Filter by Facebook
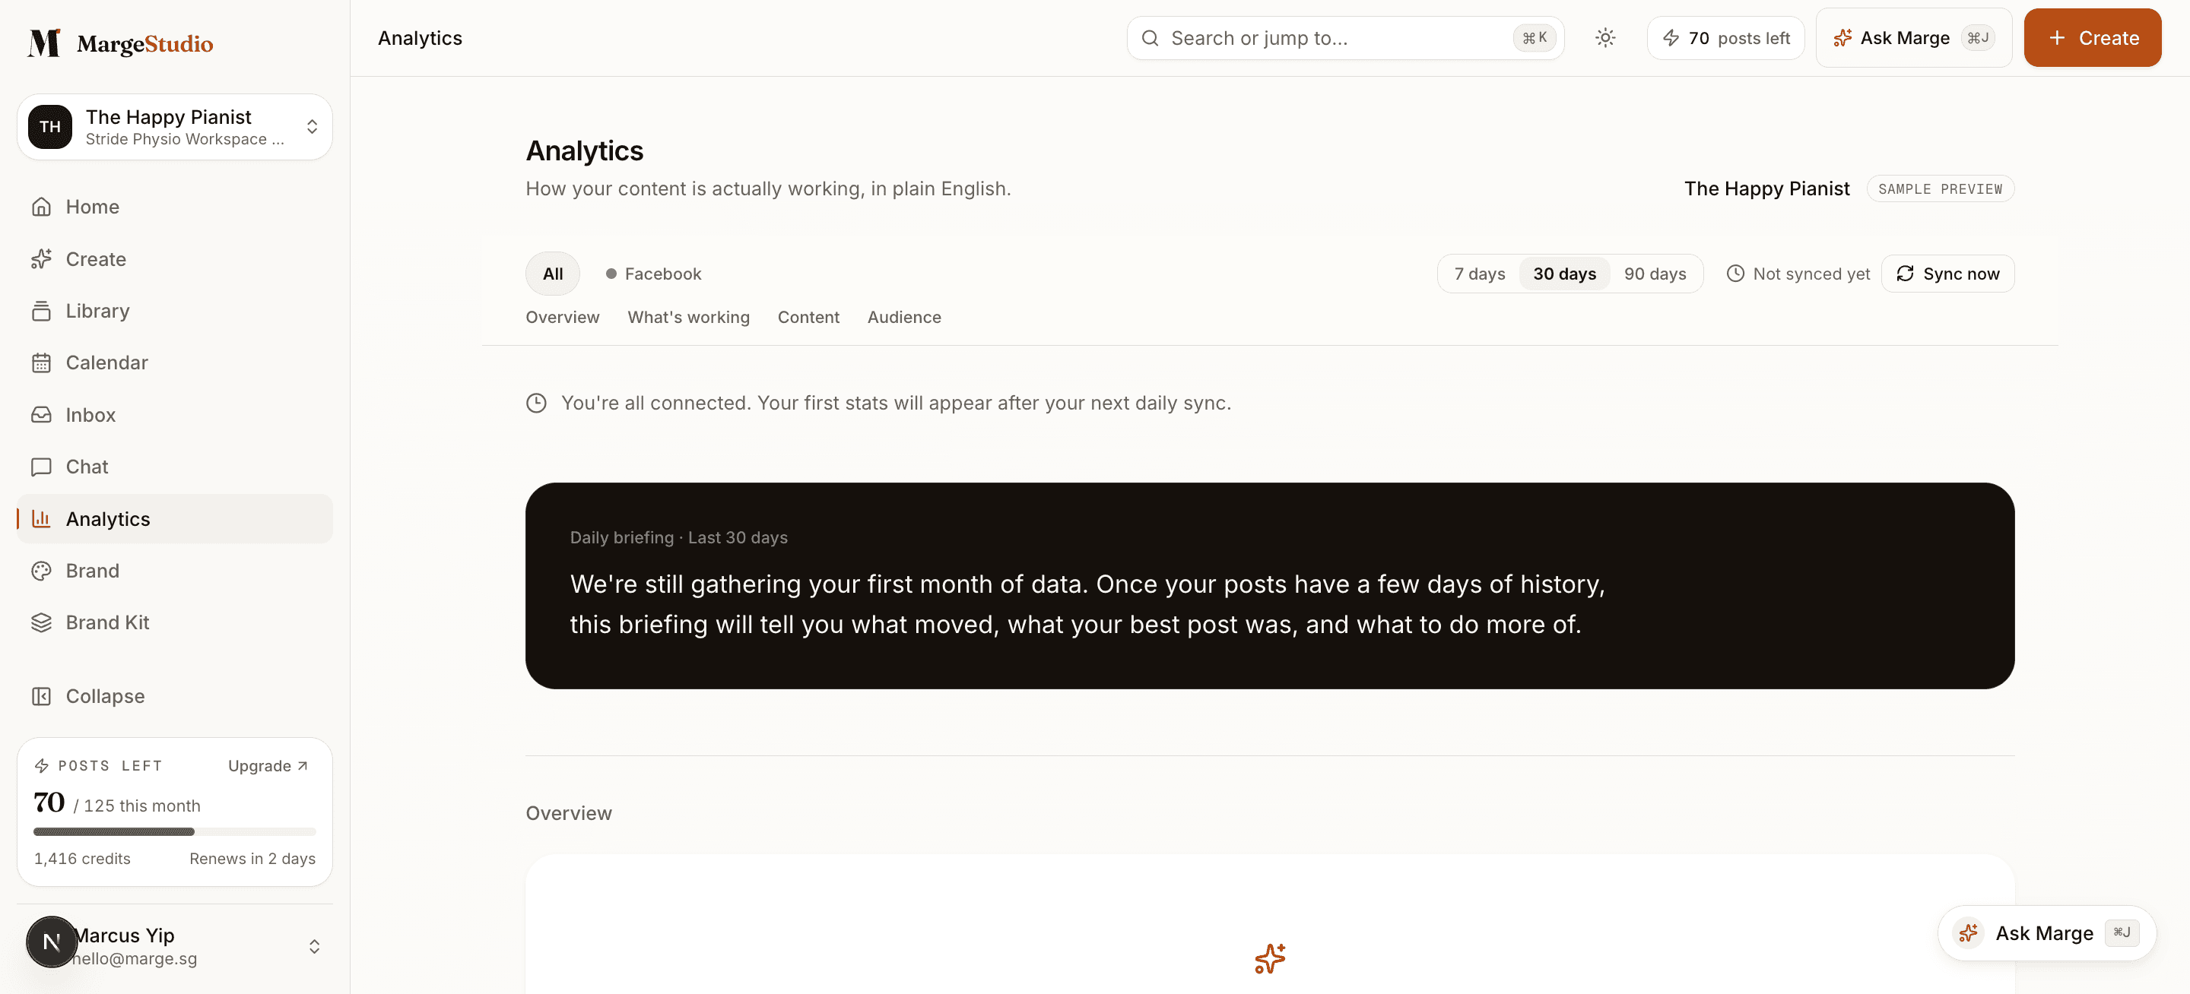Screen dimensions: 2190x994 click(x=653, y=274)
